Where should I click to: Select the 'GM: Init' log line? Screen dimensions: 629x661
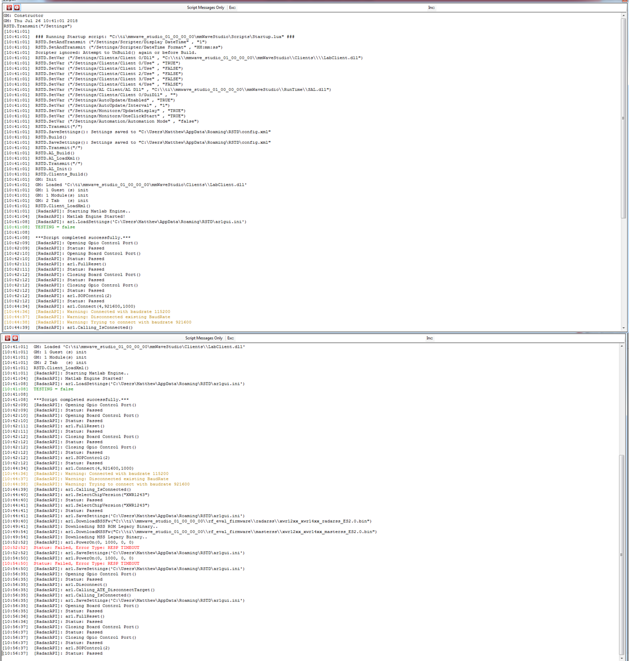30,179
